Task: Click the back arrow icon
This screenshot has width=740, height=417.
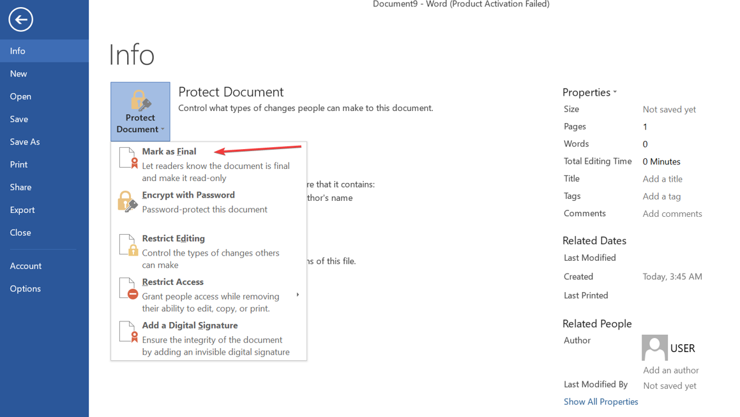Action: pos(20,20)
